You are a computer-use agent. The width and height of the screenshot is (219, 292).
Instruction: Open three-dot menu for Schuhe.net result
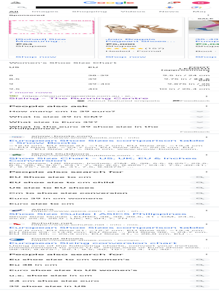click(206, 224)
